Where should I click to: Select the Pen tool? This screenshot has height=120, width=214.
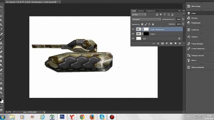pyautogui.click(x=1, y=70)
